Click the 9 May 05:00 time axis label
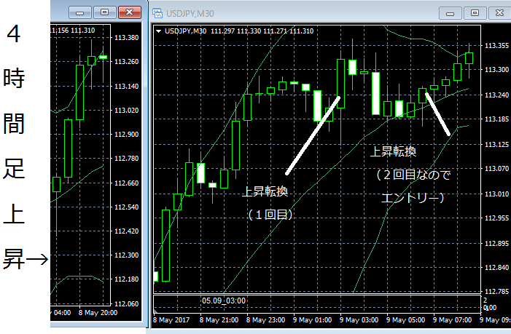This screenshot has height=334, width=511. coord(405,320)
